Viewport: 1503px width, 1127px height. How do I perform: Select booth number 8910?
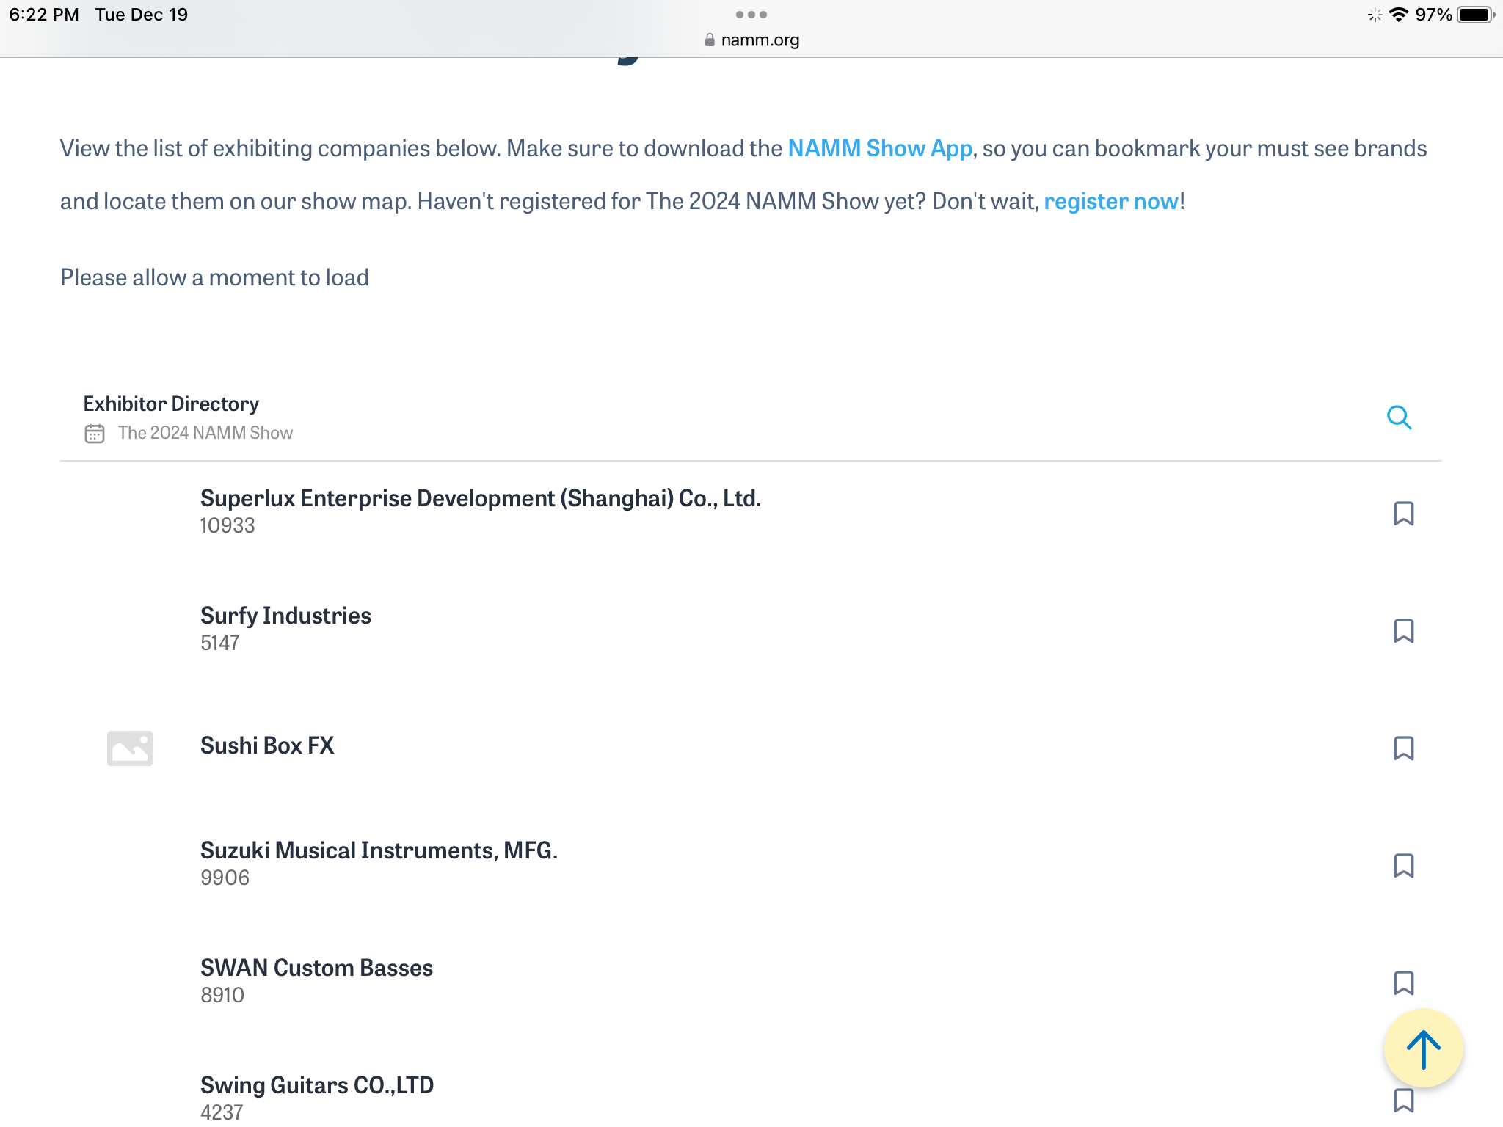222,995
